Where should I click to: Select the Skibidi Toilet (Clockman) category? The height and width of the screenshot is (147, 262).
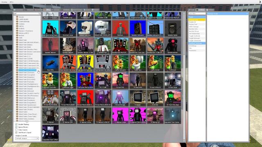[27, 73]
